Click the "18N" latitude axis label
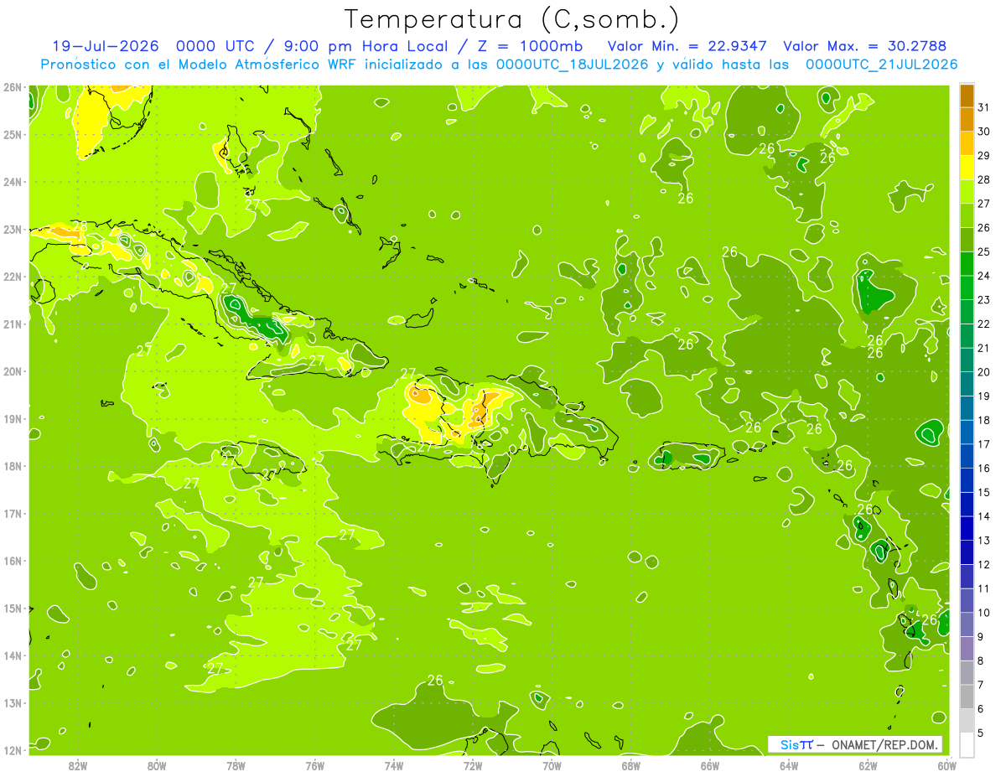 (x=13, y=466)
